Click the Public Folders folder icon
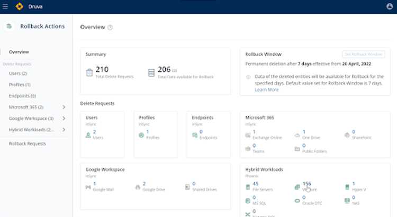Screen dimensions: 397x217 point(297,149)
